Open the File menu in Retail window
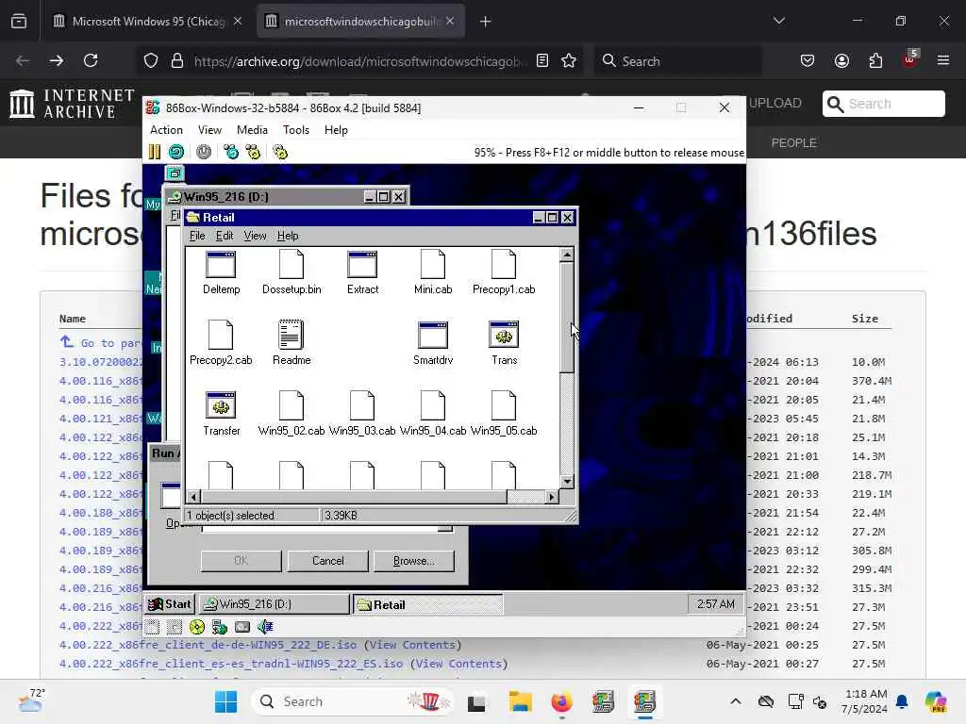Viewport: 966px width, 724px height. tap(197, 236)
